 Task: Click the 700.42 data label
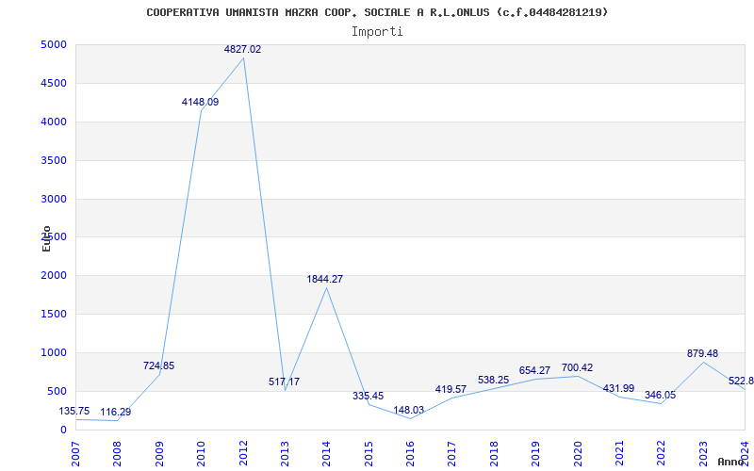[577, 368]
